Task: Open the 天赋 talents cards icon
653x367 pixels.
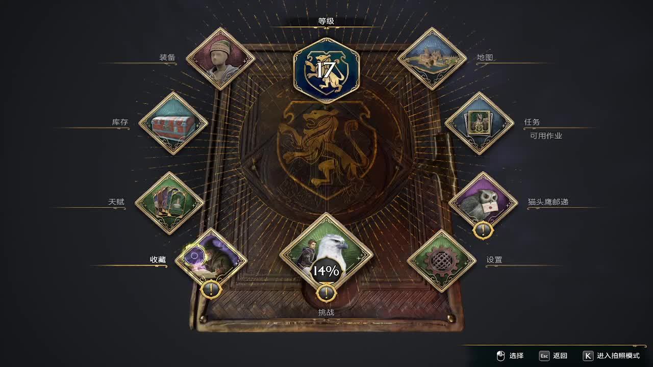Action: click(x=169, y=203)
